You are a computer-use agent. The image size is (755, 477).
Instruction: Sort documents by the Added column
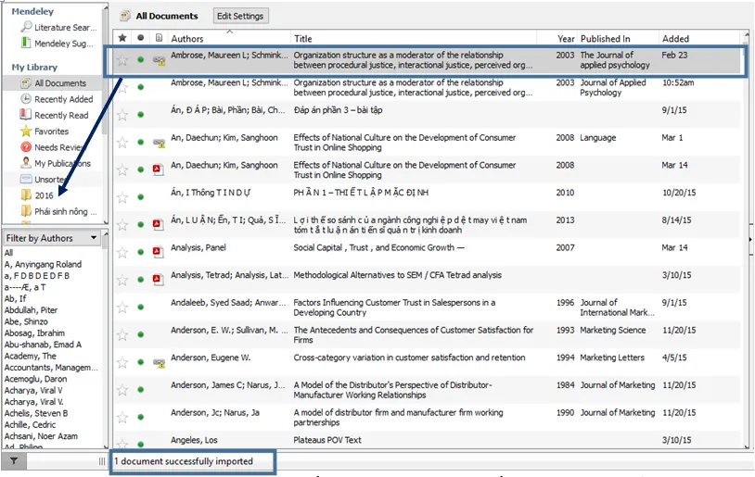coord(675,39)
